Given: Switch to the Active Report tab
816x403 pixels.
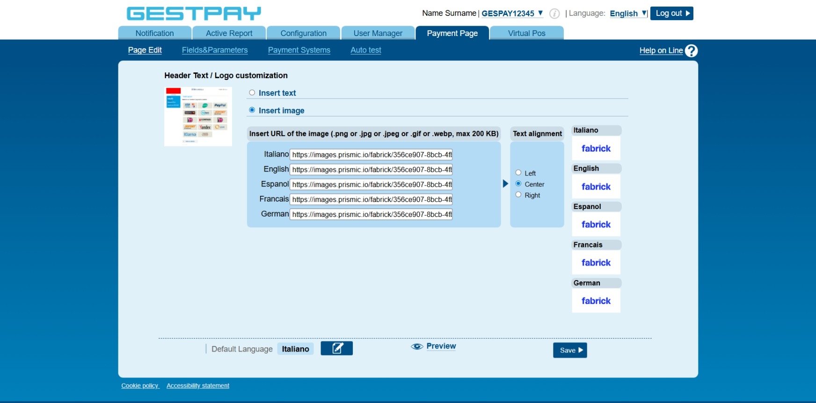Looking at the screenshot, I should click(x=229, y=33).
